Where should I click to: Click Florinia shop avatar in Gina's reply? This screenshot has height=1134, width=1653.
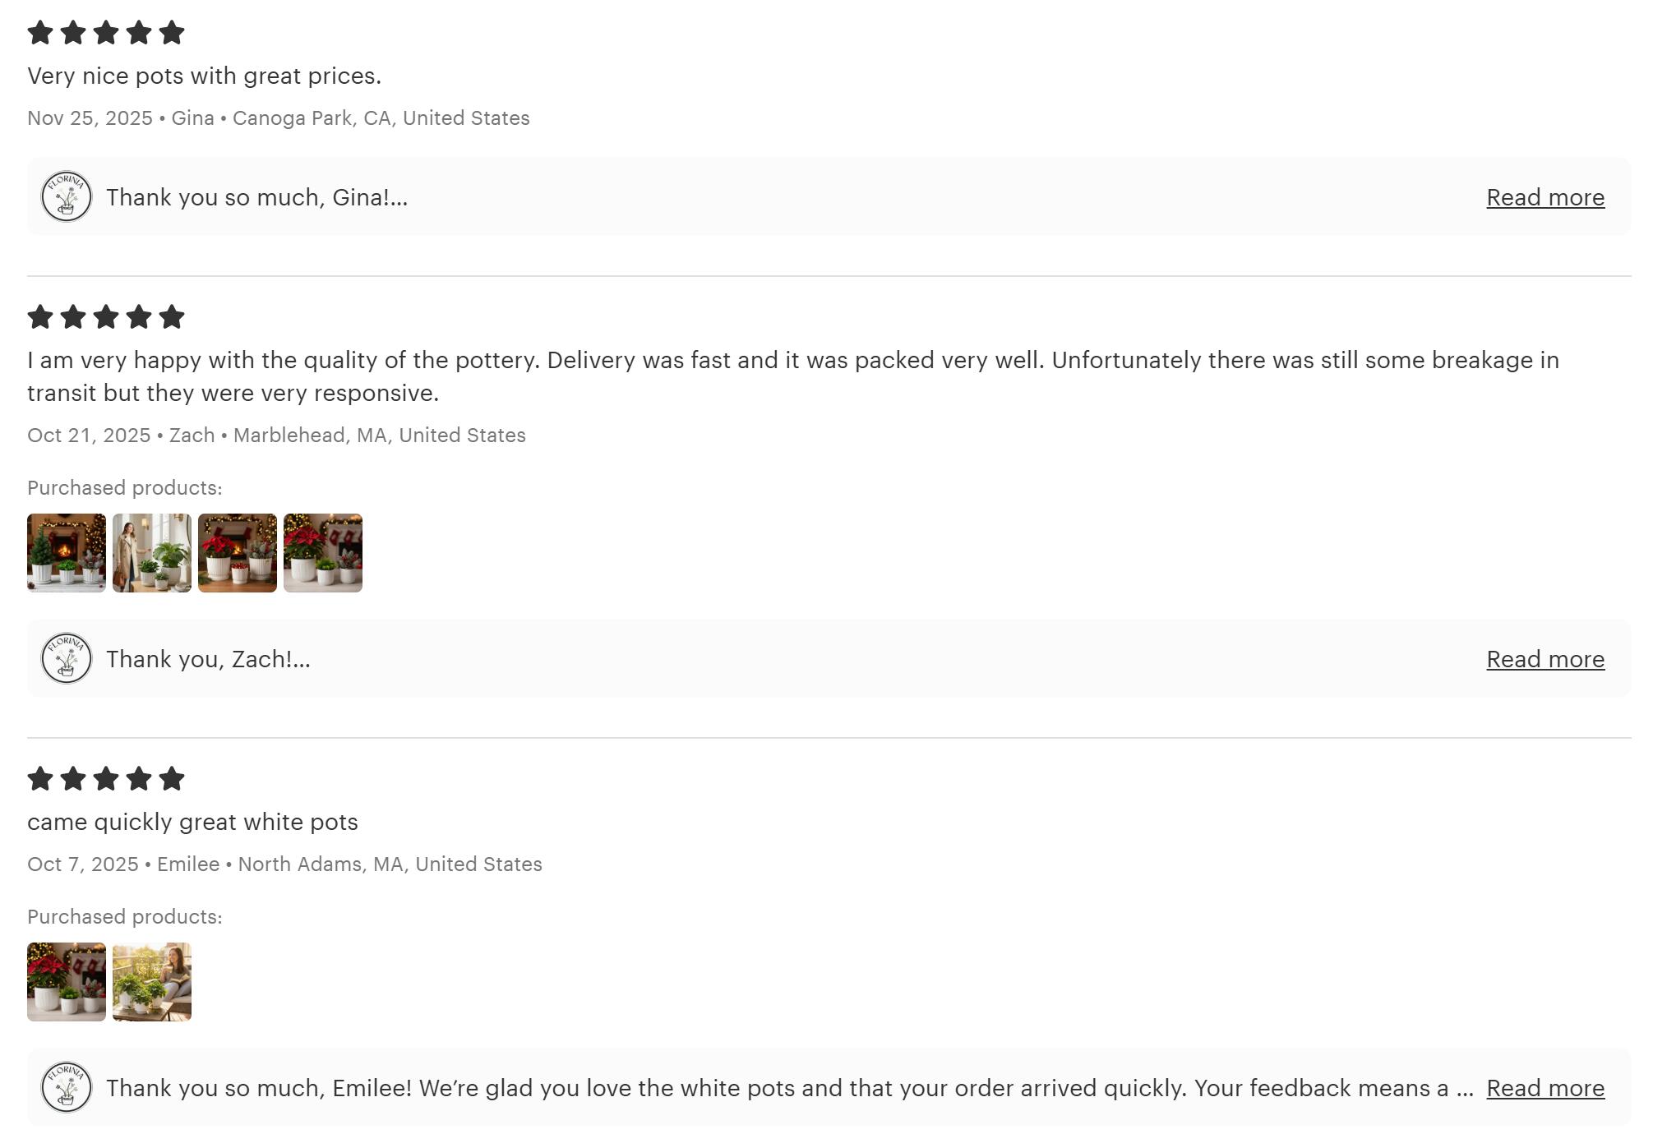tap(67, 196)
